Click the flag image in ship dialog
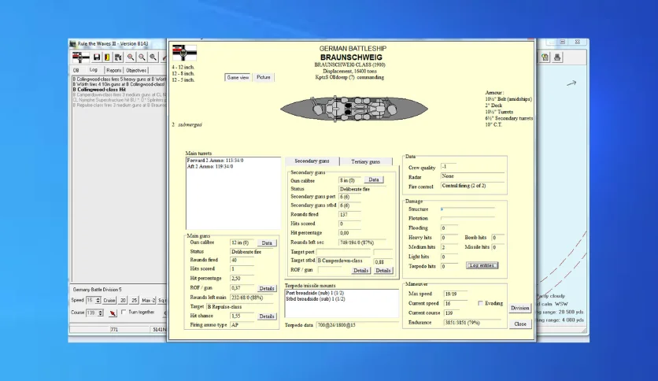Image resolution: width=658 pixels, height=381 pixels. tap(184, 53)
